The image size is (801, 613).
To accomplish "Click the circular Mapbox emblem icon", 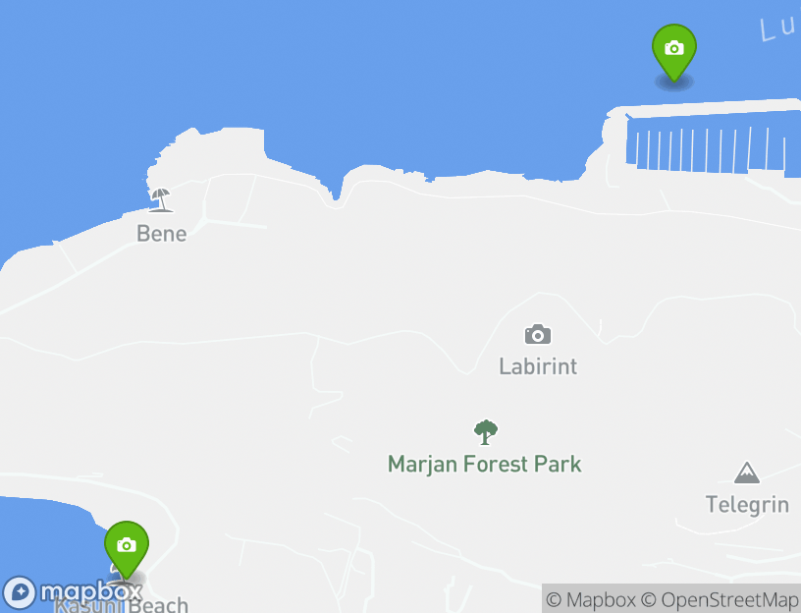I will click(x=20, y=593).
